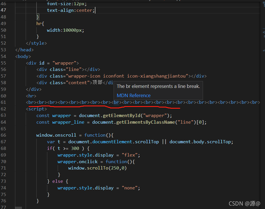Click "document.body.scrollTop" on line 67
265x209 pixels.
point(200,142)
